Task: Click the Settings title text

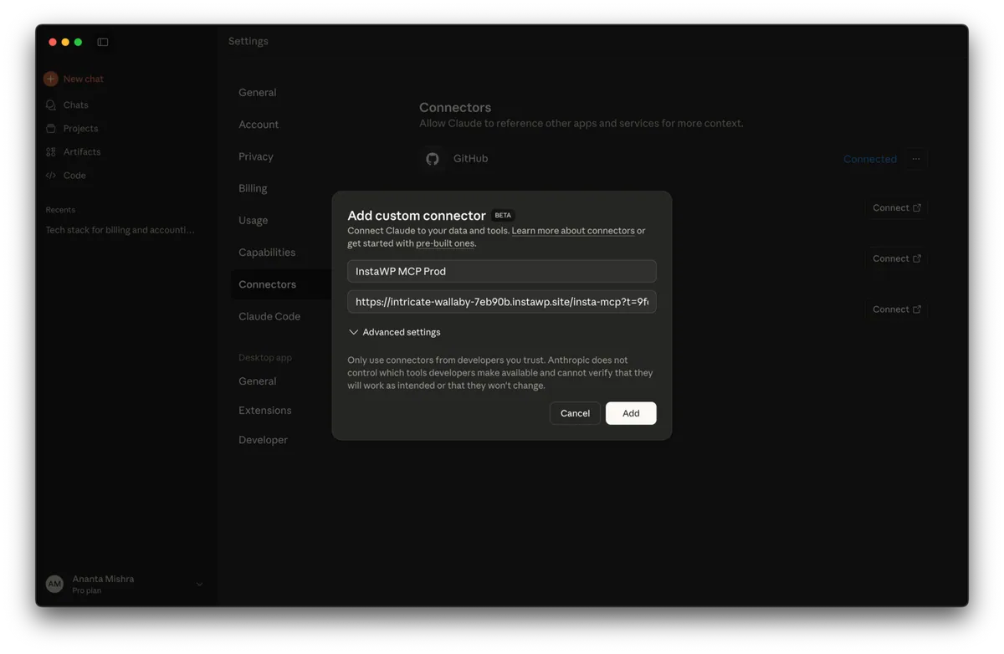Action: (x=248, y=41)
